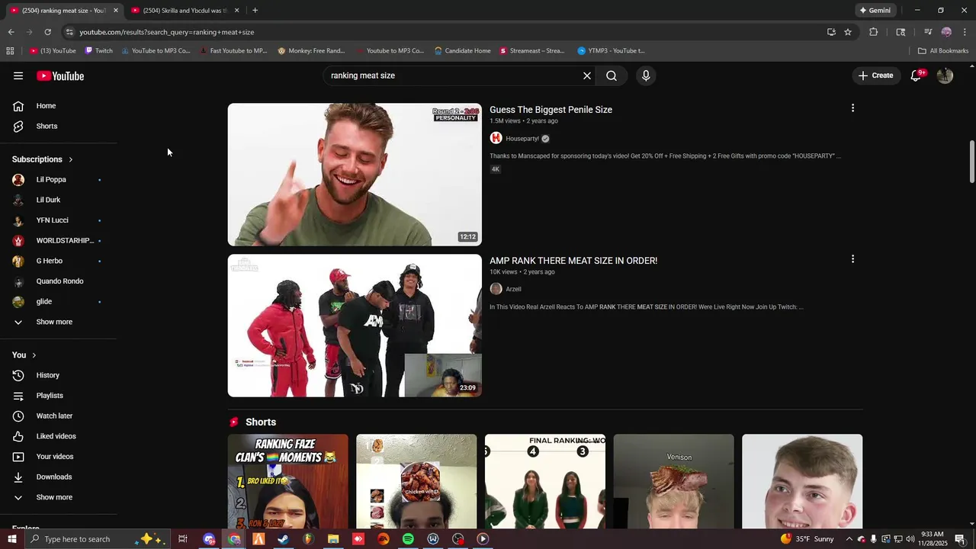
Task: Open Spotify from the taskbar
Action: point(408,539)
